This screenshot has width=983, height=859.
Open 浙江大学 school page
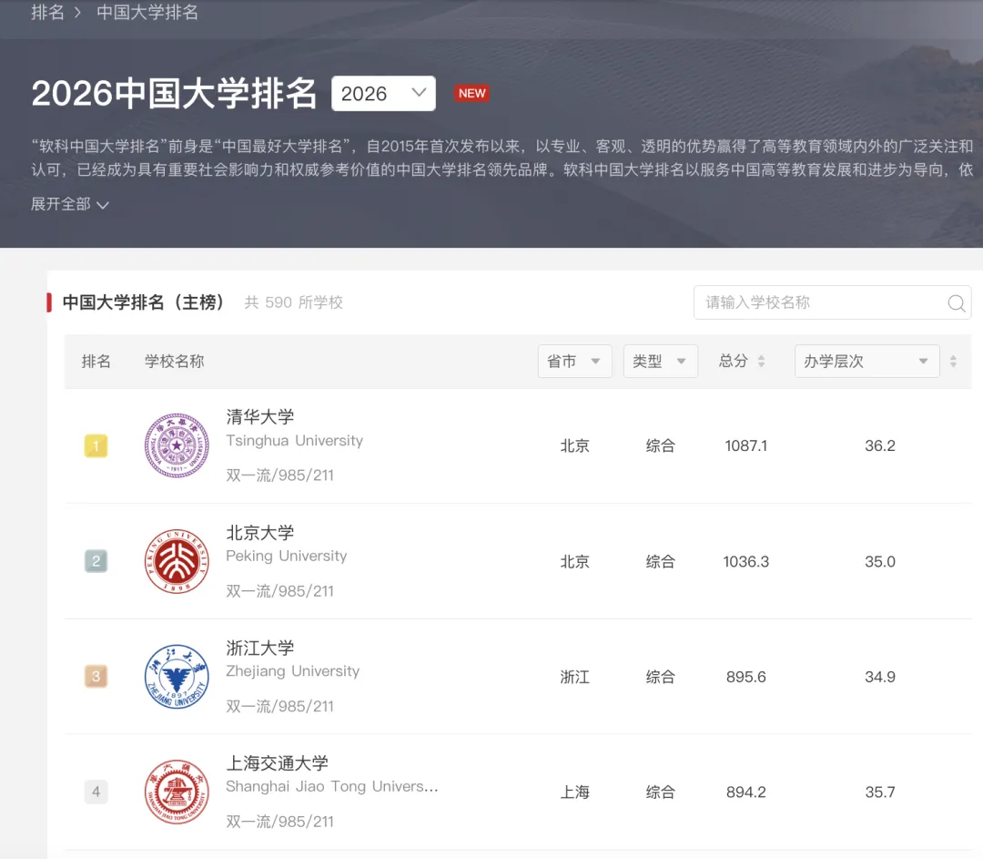point(260,649)
